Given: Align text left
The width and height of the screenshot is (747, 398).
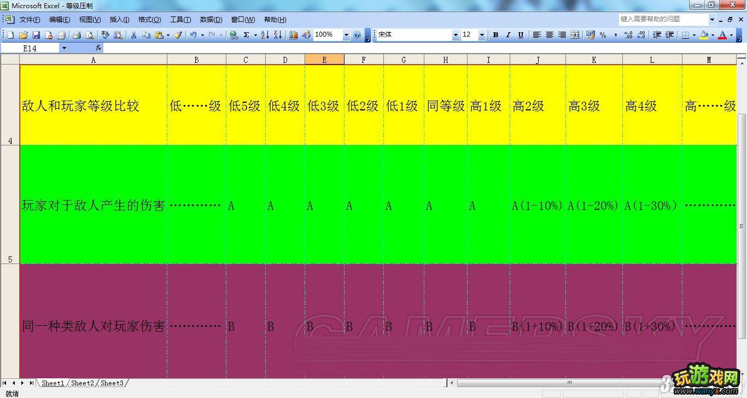Looking at the screenshot, I should click(537, 35).
